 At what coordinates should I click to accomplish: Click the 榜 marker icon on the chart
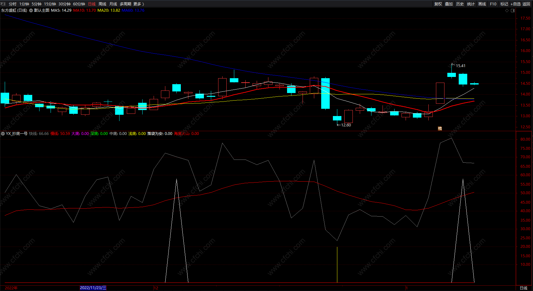pyautogui.click(x=440, y=128)
